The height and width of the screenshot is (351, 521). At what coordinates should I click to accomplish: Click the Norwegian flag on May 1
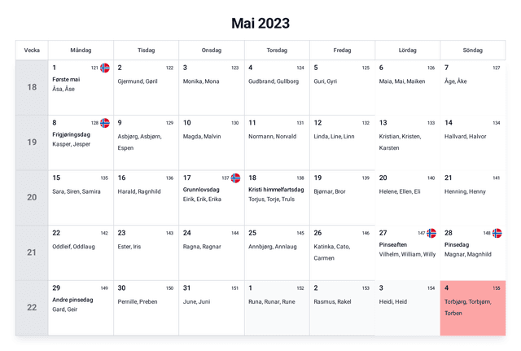click(105, 68)
